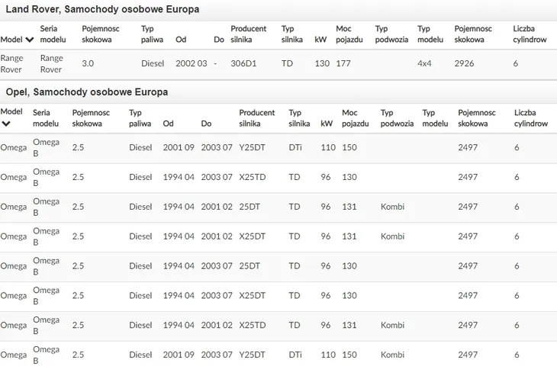Sort Opel table by Typ paliwa
Screen dimensions: 557x366
pos(140,118)
